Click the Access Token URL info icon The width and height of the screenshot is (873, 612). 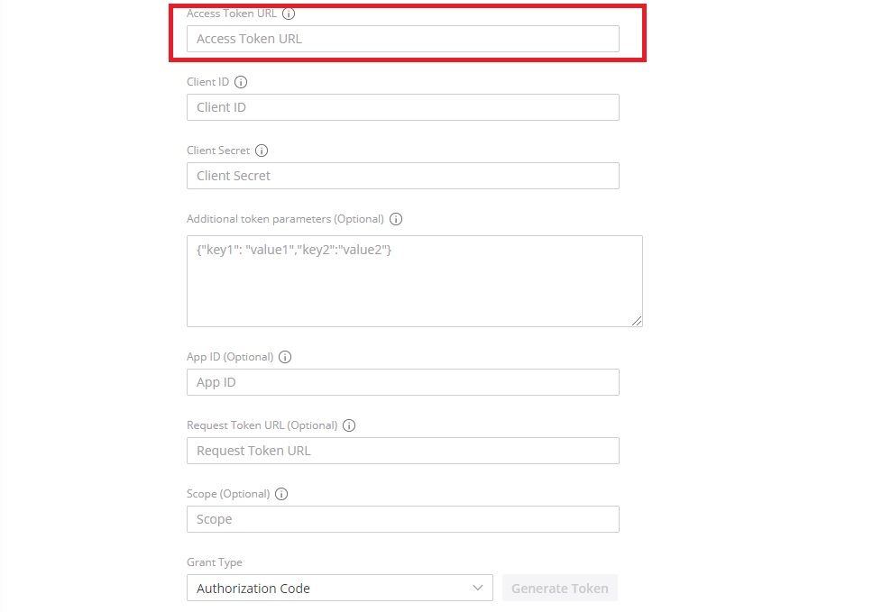coord(289,14)
